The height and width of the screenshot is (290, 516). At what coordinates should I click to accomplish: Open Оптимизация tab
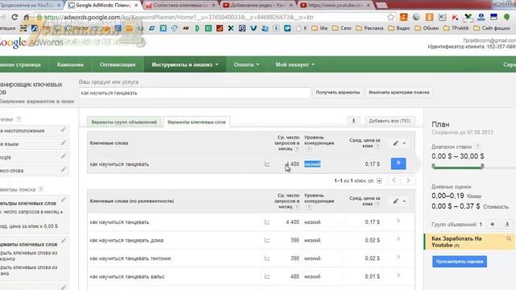pyautogui.click(x=118, y=64)
